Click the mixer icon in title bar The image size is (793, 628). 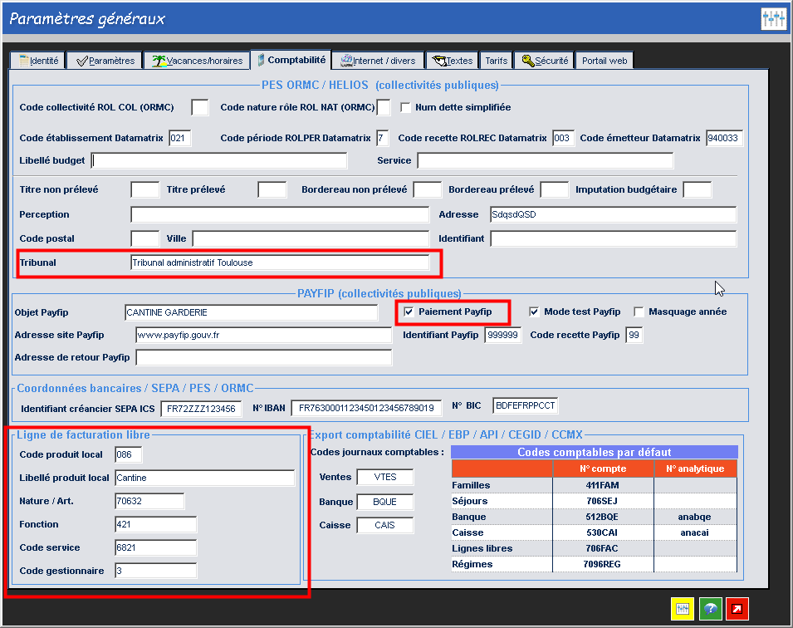(x=772, y=19)
